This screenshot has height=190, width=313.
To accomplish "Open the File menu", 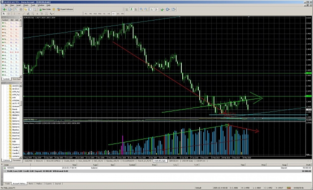I will click(x=6, y=5).
